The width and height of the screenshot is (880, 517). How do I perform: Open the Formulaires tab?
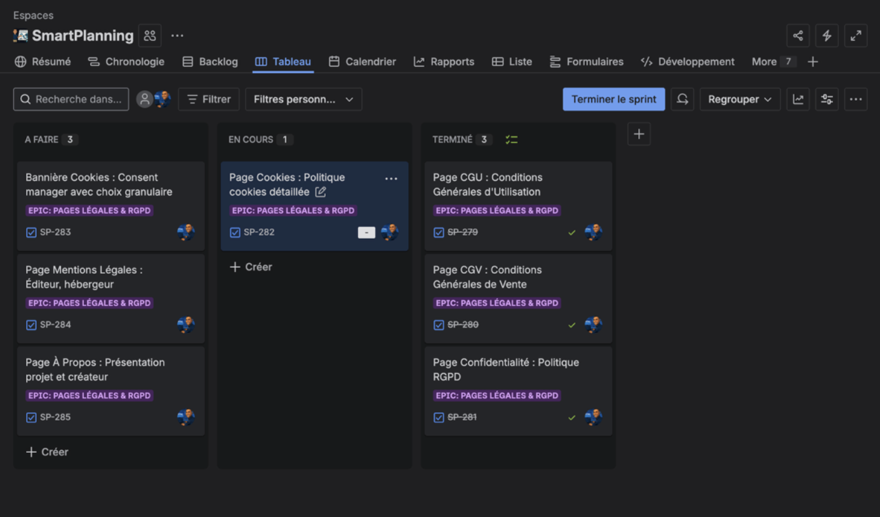[x=587, y=62]
